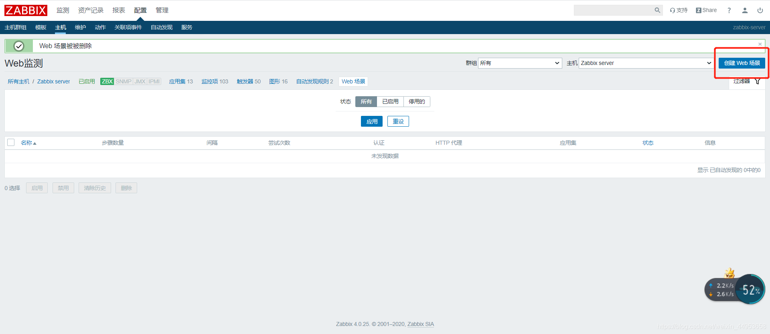Click the 应用 filter button

coord(372,121)
